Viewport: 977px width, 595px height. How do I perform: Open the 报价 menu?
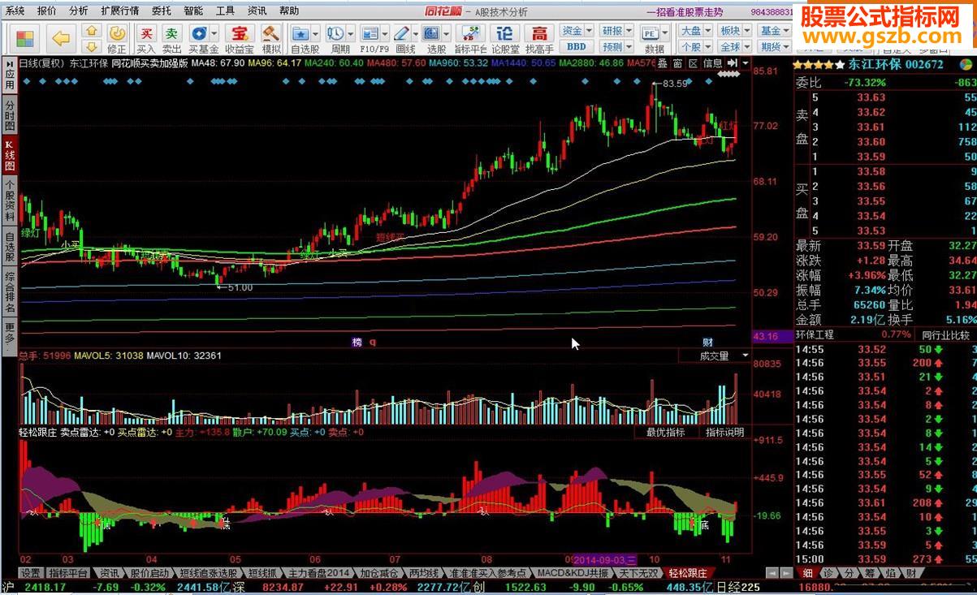(47, 11)
